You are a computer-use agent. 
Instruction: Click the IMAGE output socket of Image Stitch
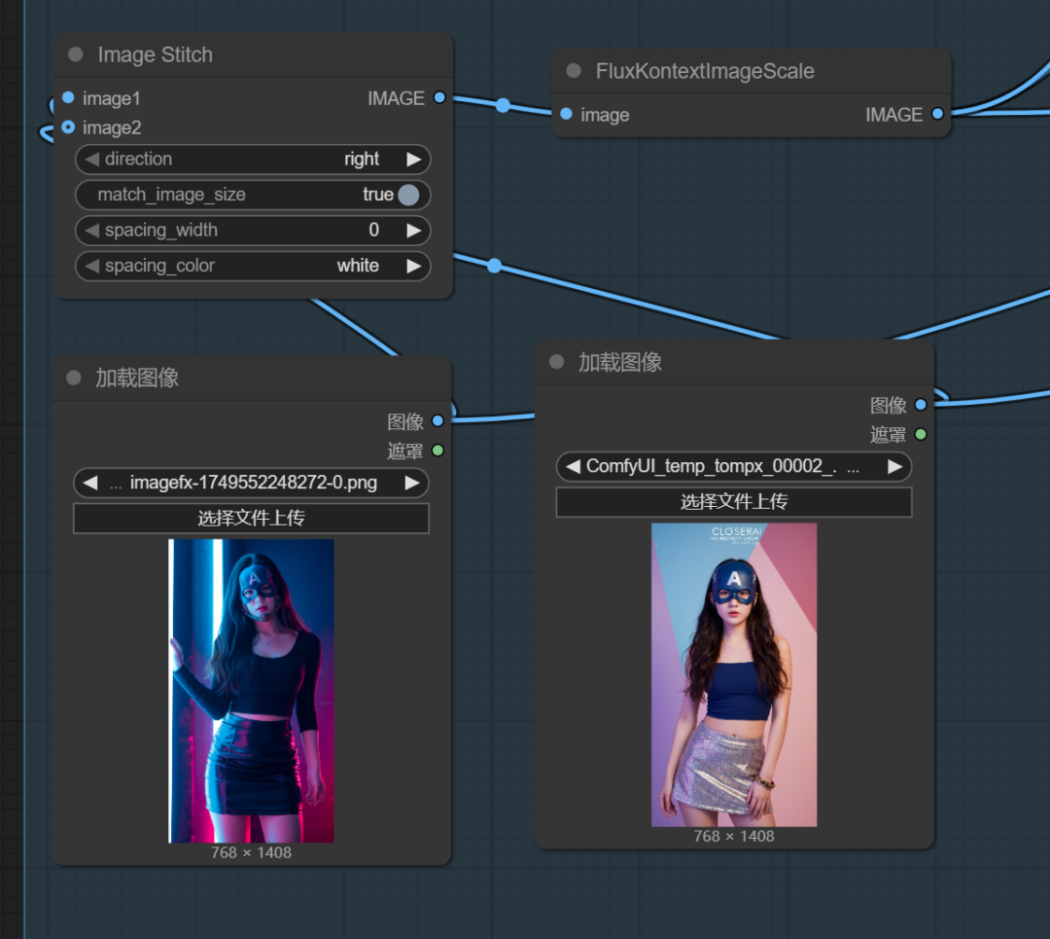point(439,98)
